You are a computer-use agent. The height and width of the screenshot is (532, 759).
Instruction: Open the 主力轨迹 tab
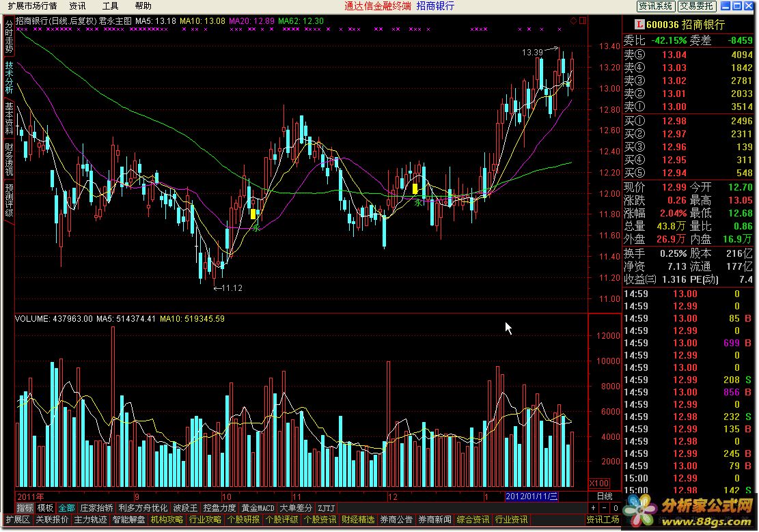90,520
